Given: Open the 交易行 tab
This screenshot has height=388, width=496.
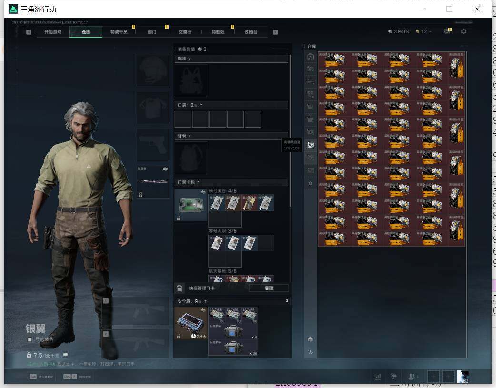Looking at the screenshot, I should tap(185, 32).
